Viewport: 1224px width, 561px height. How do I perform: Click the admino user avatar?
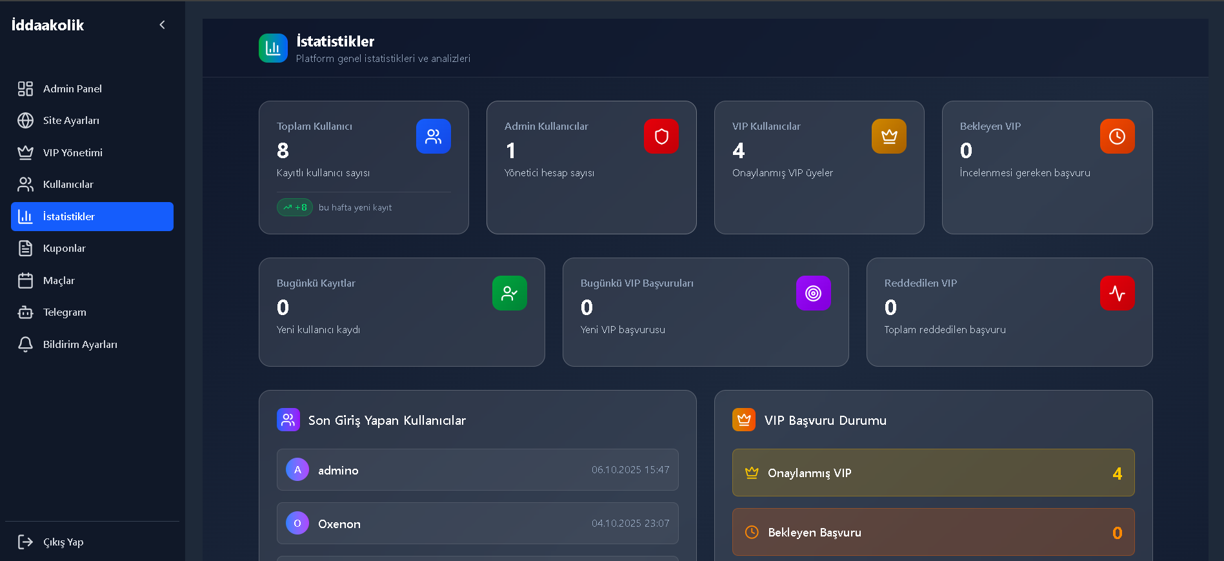(x=297, y=469)
